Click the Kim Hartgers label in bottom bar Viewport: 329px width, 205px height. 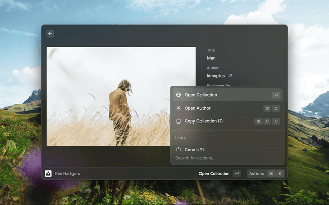tap(67, 174)
